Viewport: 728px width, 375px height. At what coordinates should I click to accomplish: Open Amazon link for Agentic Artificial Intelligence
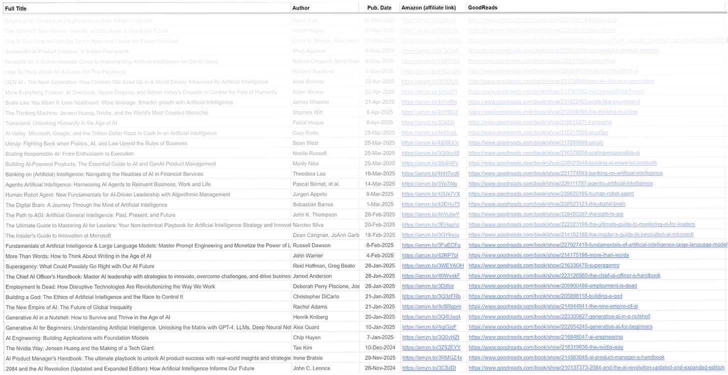429,184
